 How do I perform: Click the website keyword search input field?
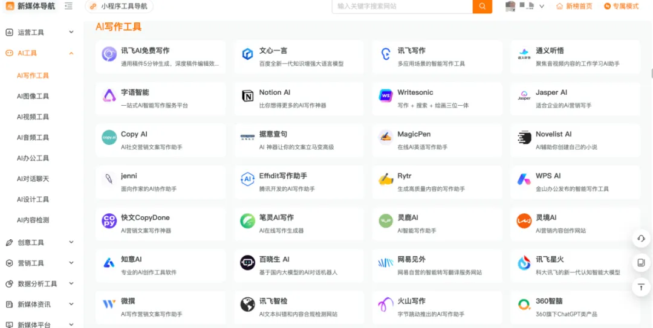coord(402,6)
